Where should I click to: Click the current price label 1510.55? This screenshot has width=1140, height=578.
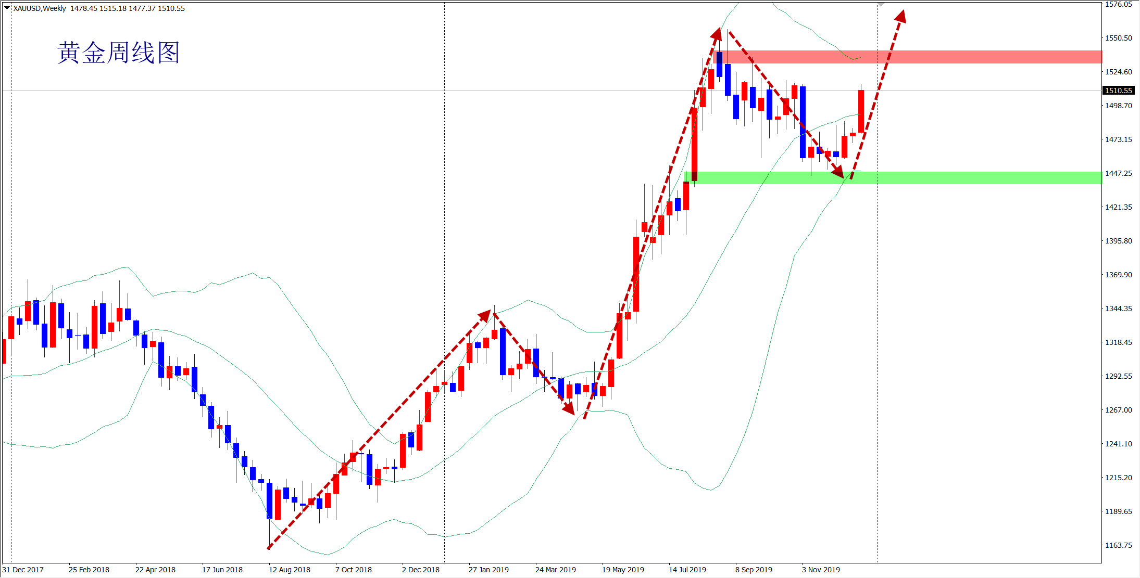tap(1118, 91)
